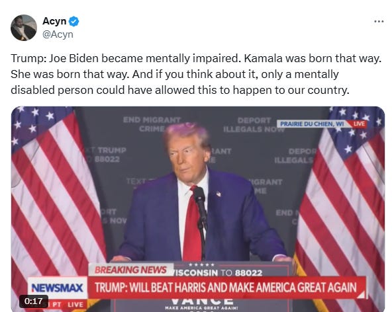This screenshot has width=392, height=312.
Task: Open Acyn's profile avatar picture
Action: pos(24,28)
